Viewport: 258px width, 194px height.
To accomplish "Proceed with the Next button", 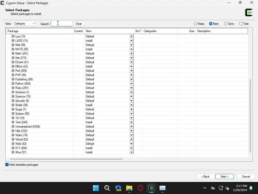I will click(224, 177).
